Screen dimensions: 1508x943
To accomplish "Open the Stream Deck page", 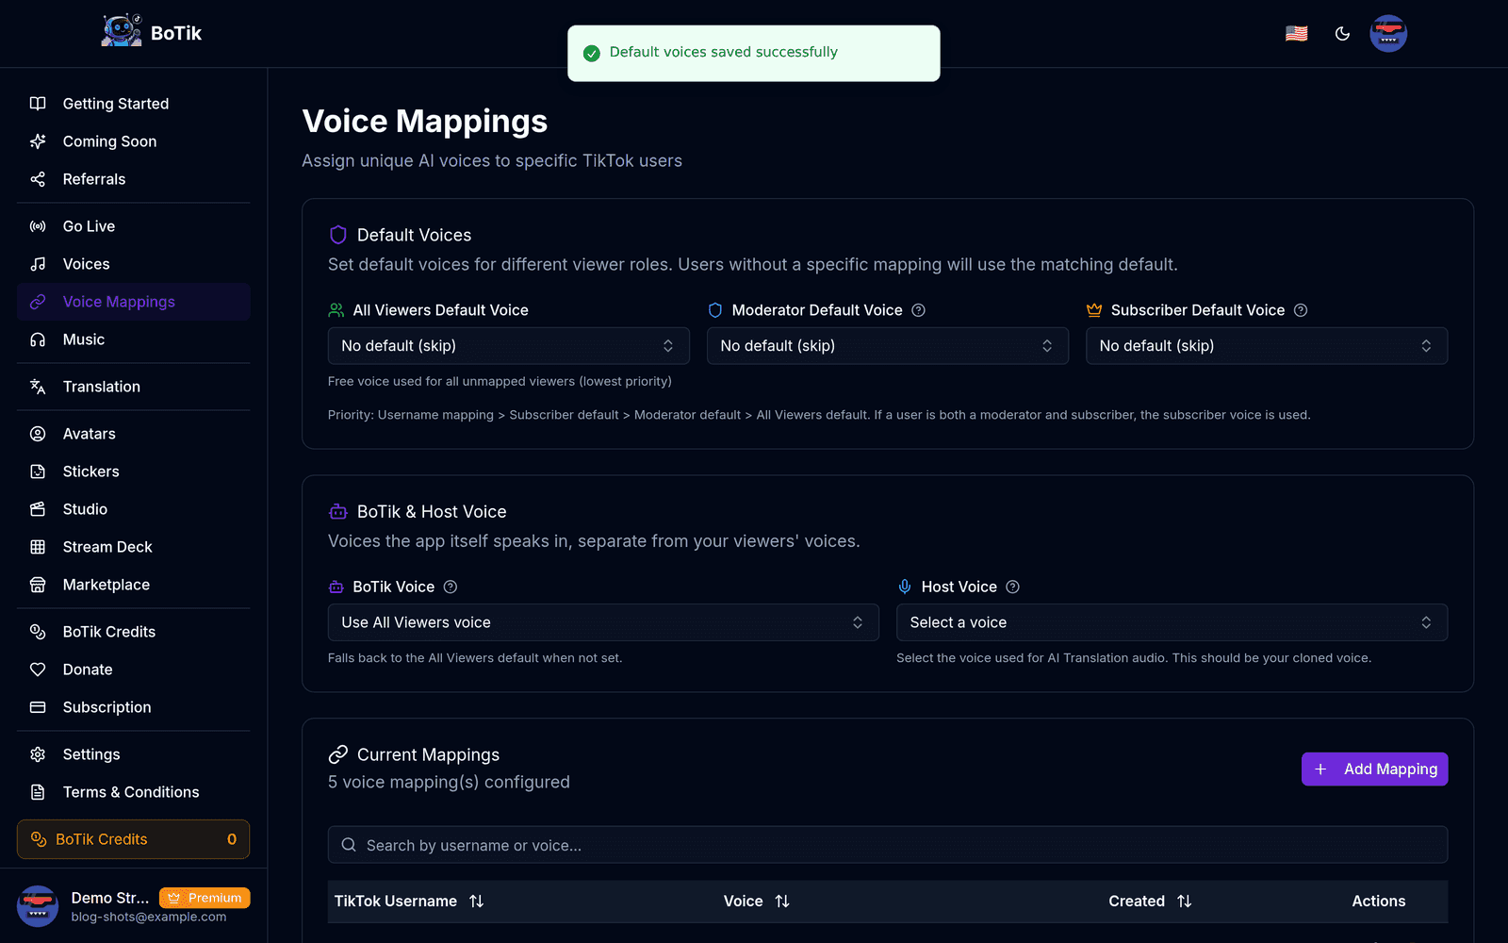I will click(x=134, y=547).
